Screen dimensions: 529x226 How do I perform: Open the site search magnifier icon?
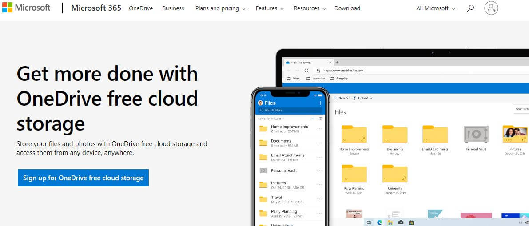click(x=470, y=8)
